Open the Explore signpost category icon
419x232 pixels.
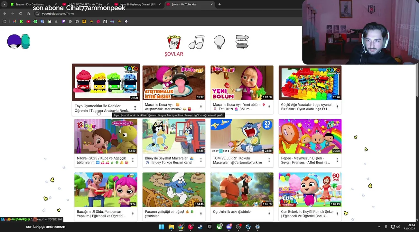[242, 42]
